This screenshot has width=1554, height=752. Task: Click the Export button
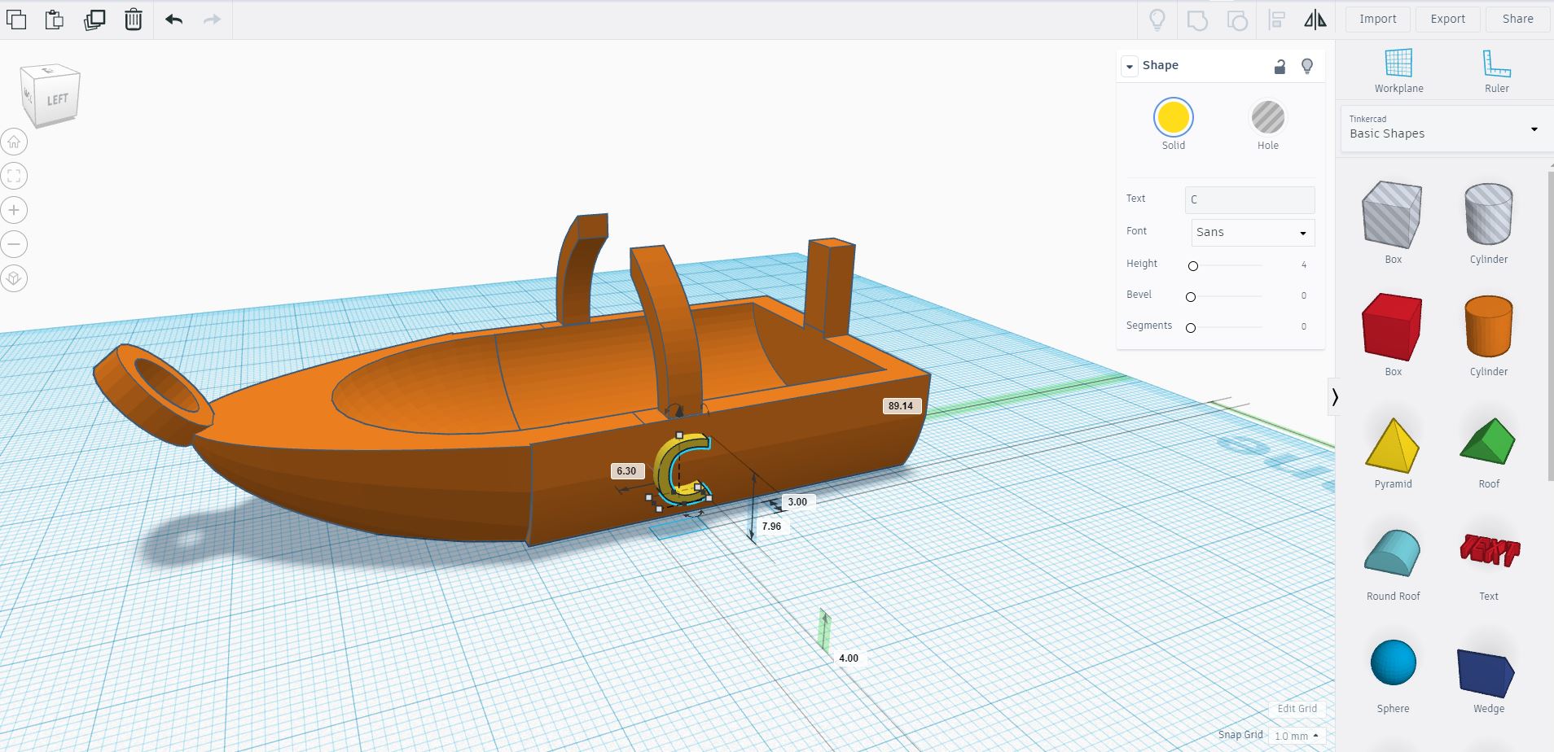pos(1447,19)
